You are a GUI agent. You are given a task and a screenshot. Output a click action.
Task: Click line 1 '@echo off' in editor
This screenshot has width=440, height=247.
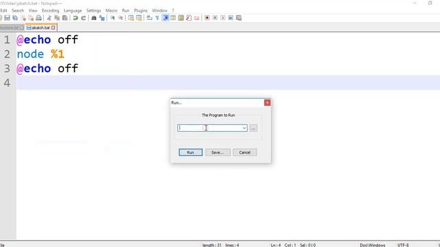pyautogui.click(x=47, y=40)
